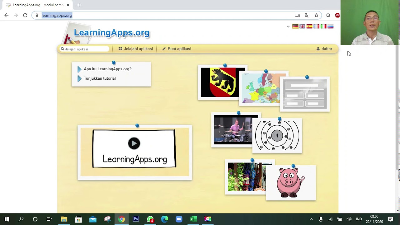
Task: Switch language using the UK flag
Action: pyautogui.click(x=302, y=27)
